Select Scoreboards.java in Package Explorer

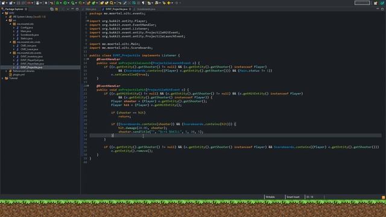(x=30, y=35)
